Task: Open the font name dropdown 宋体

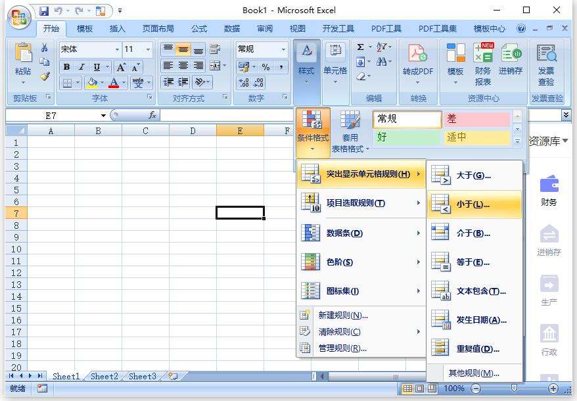Action: click(118, 49)
